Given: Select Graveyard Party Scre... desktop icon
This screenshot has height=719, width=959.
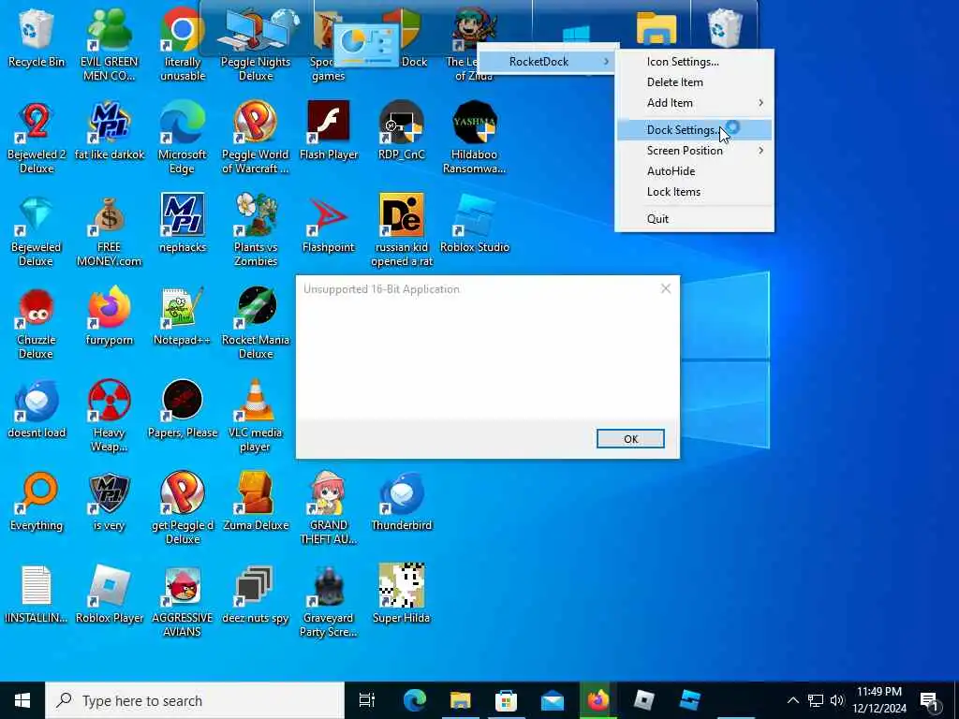Looking at the screenshot, I should click(x=329, y=602).
